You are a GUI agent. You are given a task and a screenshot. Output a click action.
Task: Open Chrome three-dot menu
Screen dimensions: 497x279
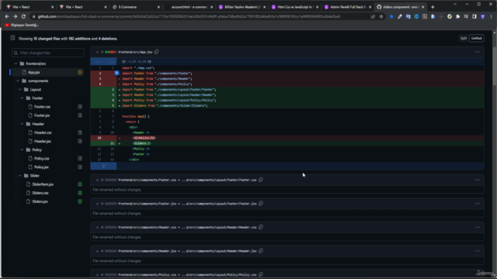pos(491,16)
